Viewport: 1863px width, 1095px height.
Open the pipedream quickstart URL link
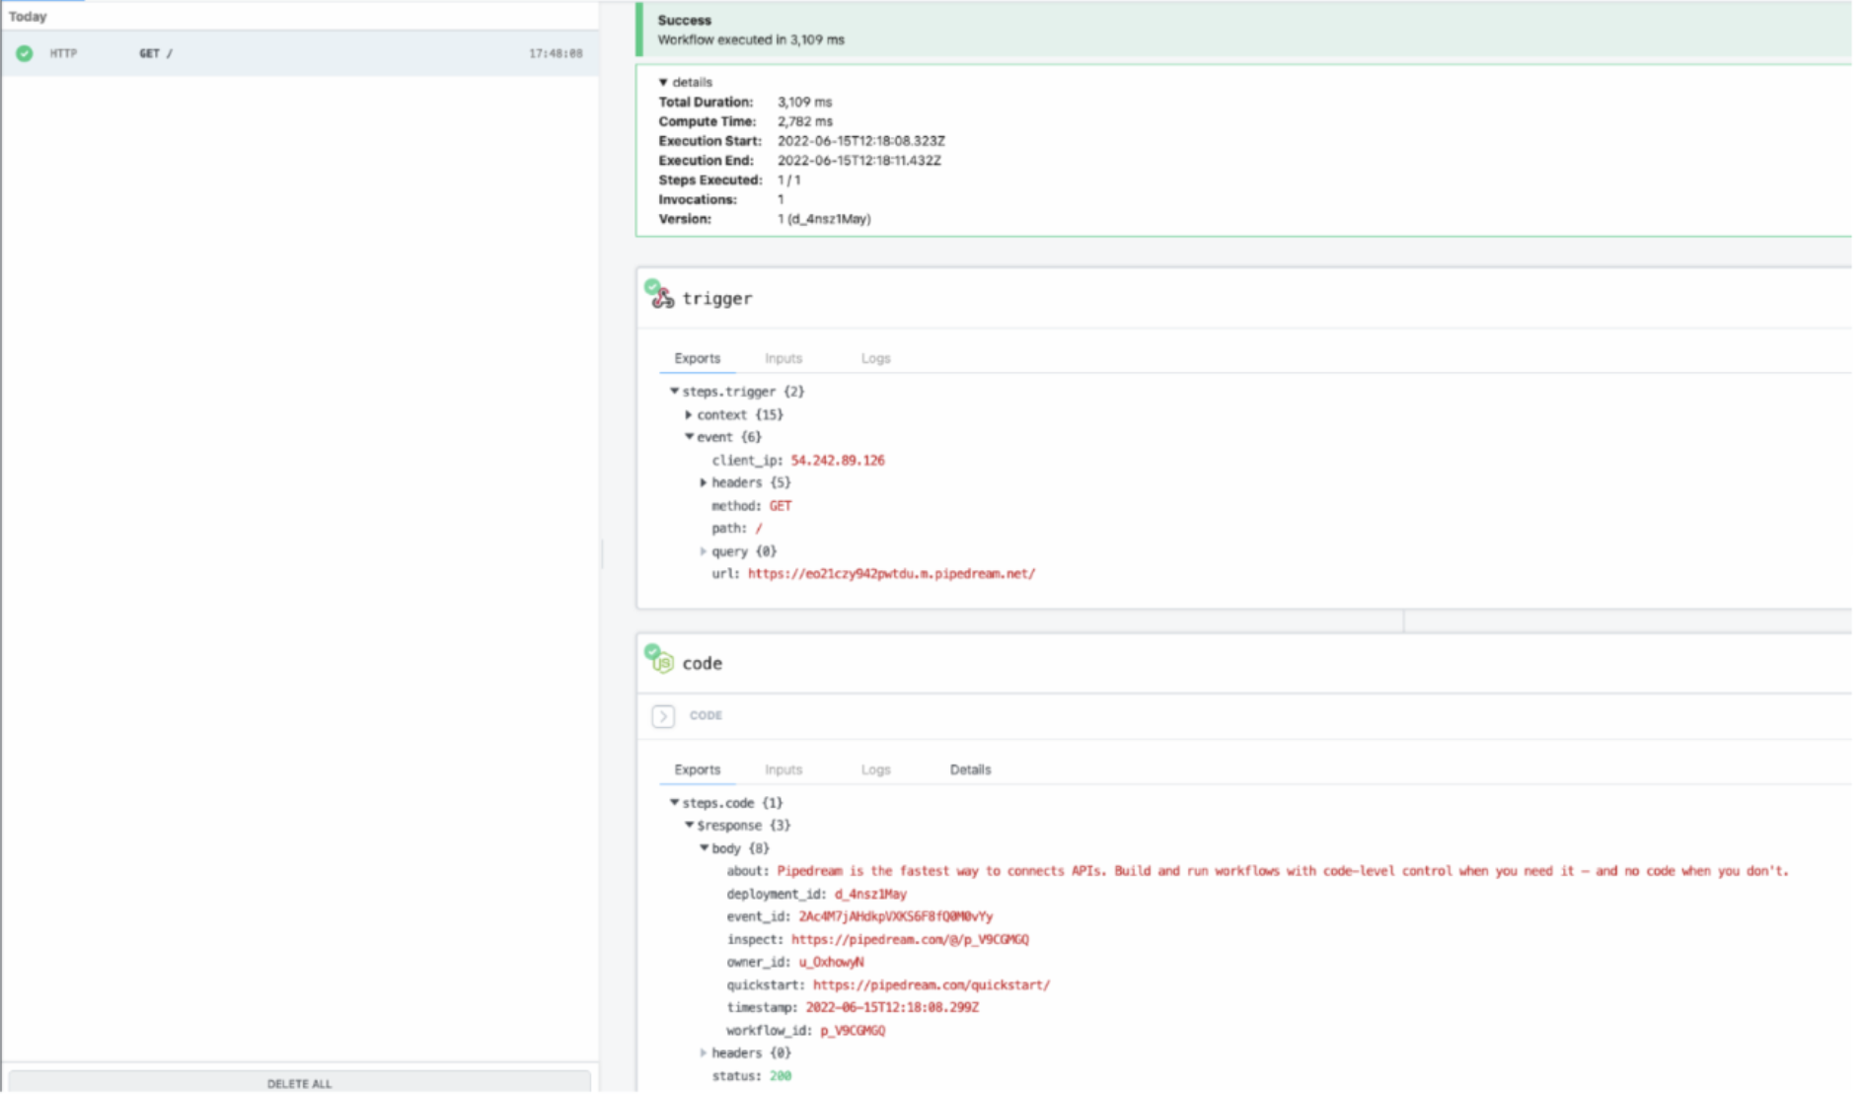coord(931,985)
